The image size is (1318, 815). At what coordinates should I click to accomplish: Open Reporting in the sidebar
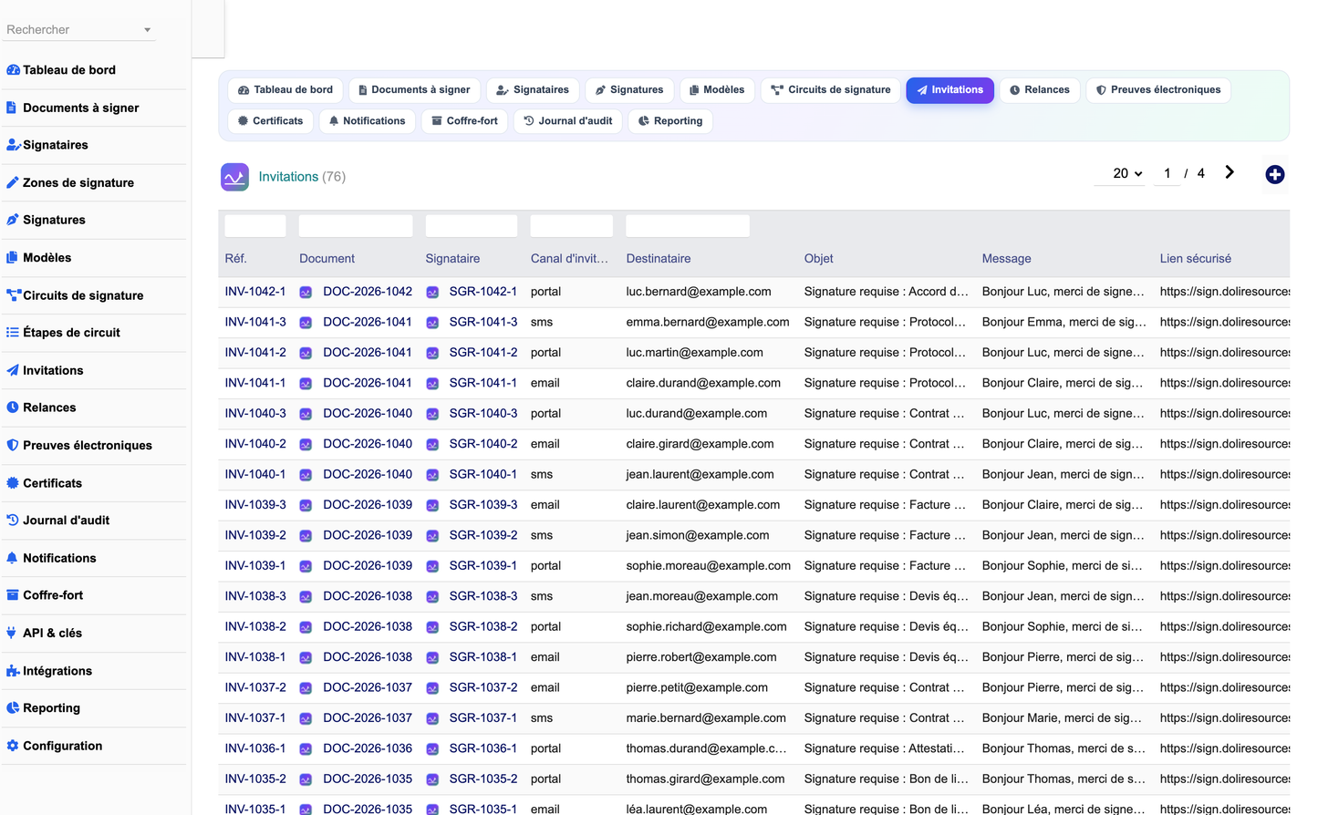click(51, 708)
